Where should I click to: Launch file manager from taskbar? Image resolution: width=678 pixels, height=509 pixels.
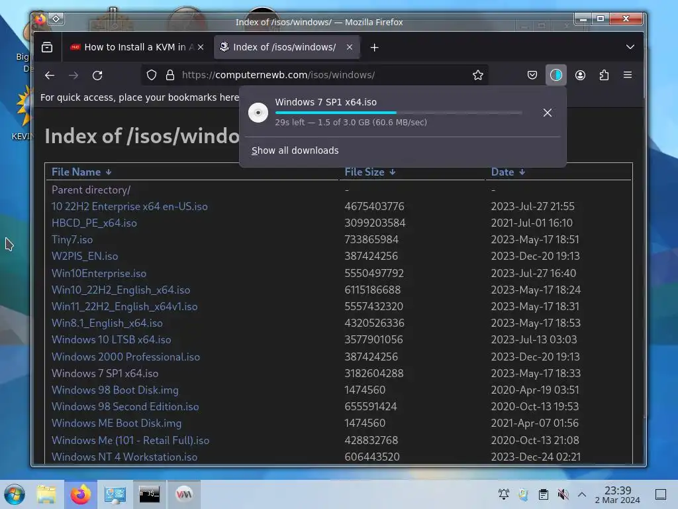pos(46,494)
